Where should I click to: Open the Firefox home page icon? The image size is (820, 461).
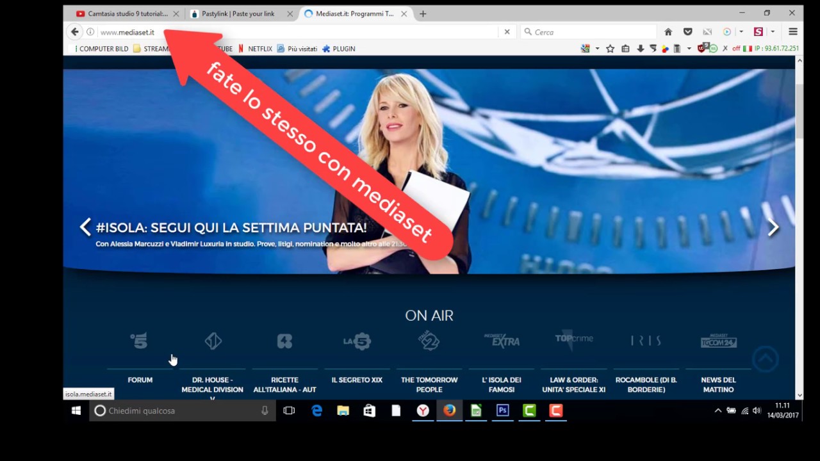click(x=668, y=32)
